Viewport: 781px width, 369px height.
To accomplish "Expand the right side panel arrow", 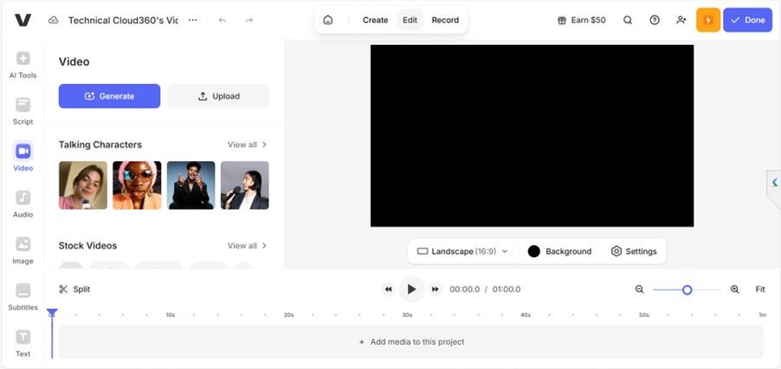I will (775, 182).
